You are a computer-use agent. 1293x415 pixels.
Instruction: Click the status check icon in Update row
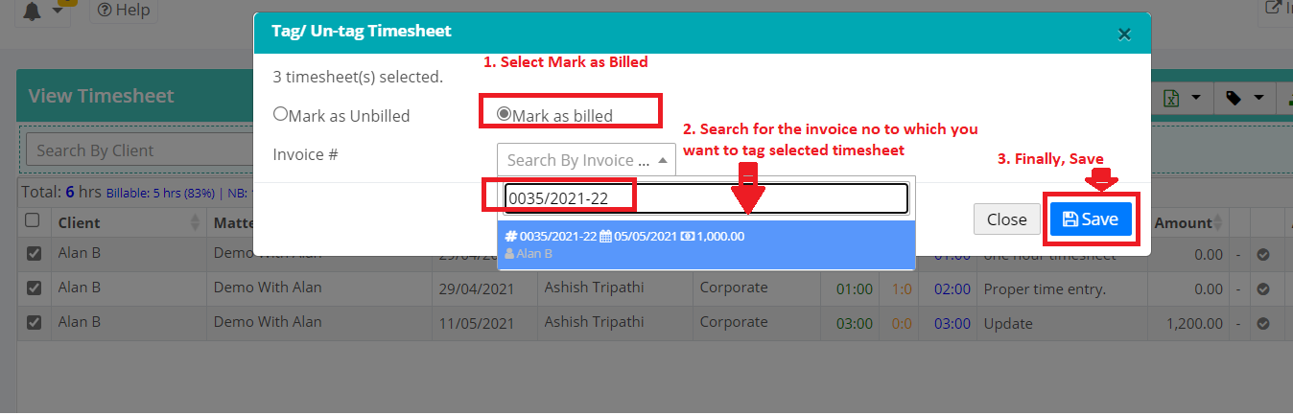click(1263, 323)
